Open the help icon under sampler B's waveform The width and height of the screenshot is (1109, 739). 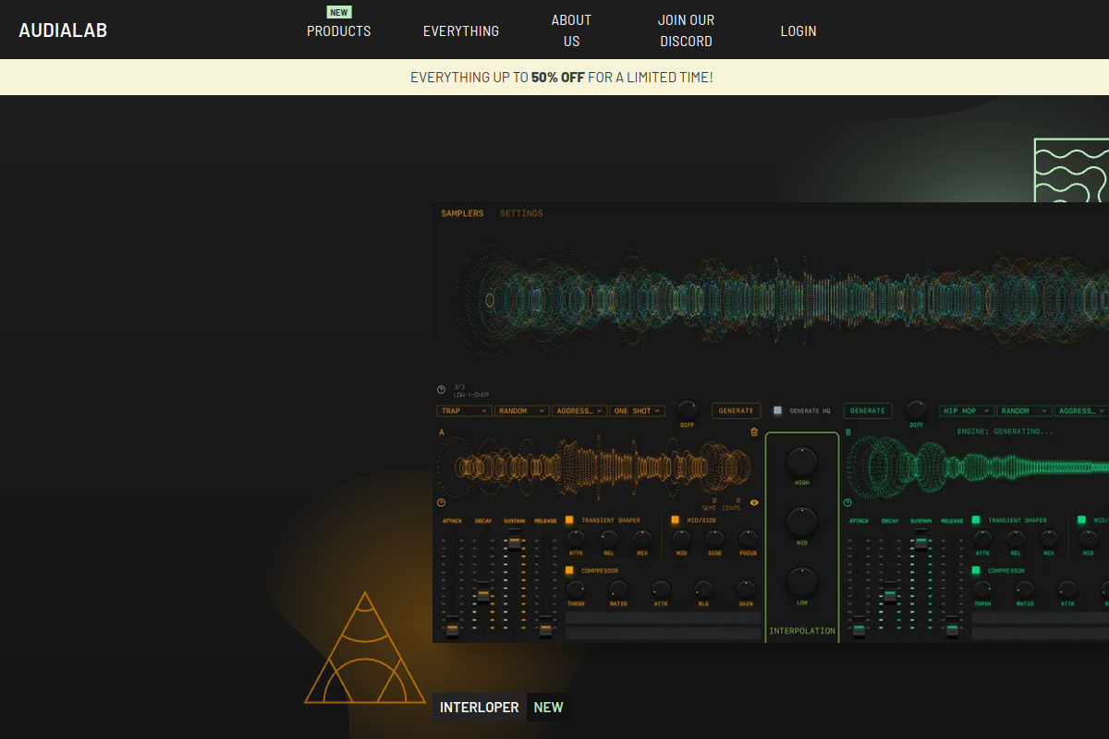(x=847, y=503)
